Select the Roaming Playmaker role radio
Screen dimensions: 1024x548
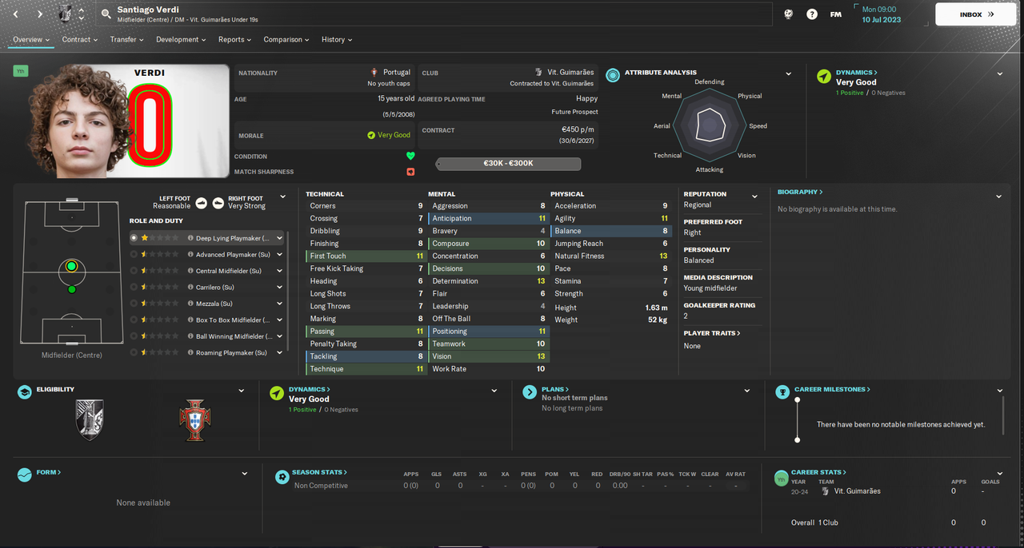point(134,352)
